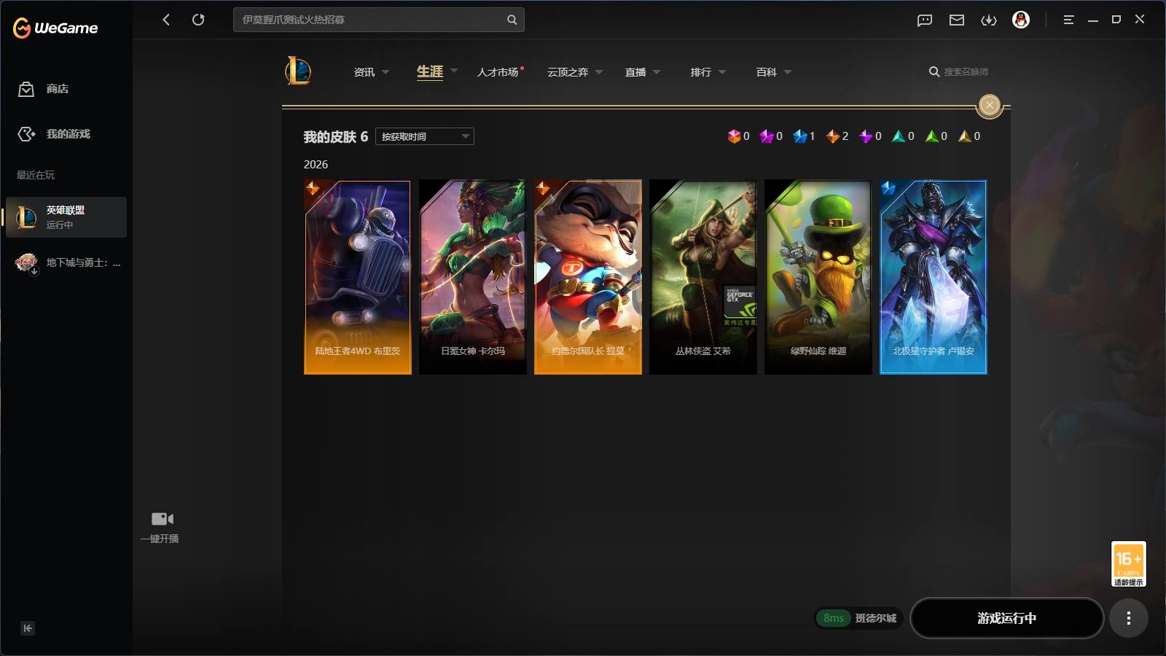
Task: Collapse the left sidebar
Action: click(x=28, y=628)
